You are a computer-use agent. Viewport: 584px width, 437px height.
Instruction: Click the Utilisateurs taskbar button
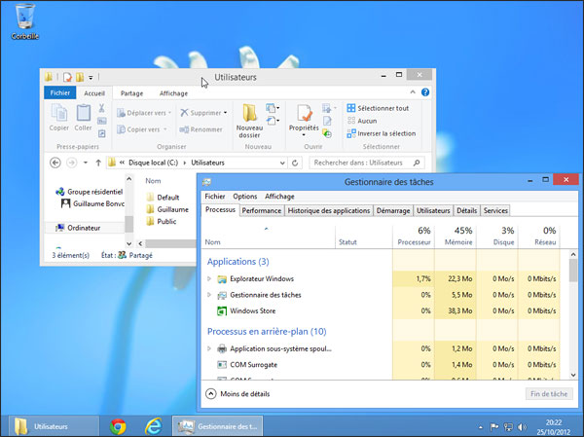pyautogui.click(x=54, y=426)
